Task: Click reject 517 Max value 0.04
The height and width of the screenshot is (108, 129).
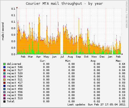Action: tap(122, 70)
